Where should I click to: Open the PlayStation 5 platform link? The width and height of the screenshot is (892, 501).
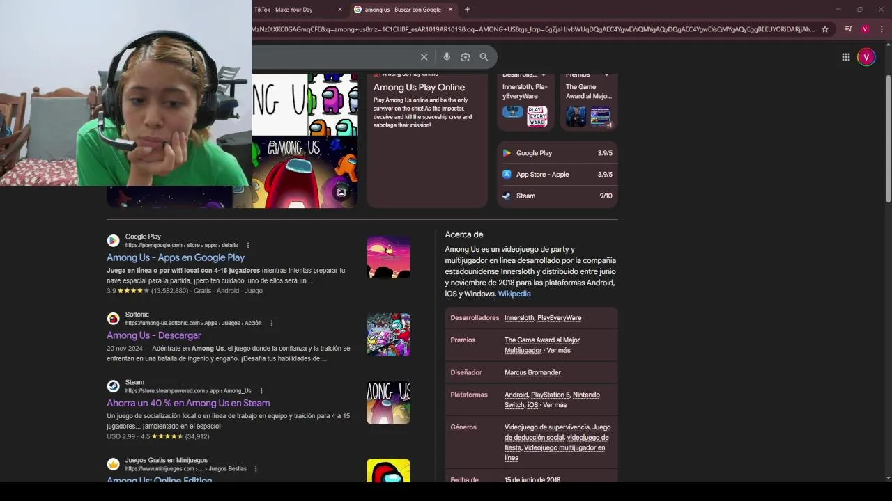550,395
